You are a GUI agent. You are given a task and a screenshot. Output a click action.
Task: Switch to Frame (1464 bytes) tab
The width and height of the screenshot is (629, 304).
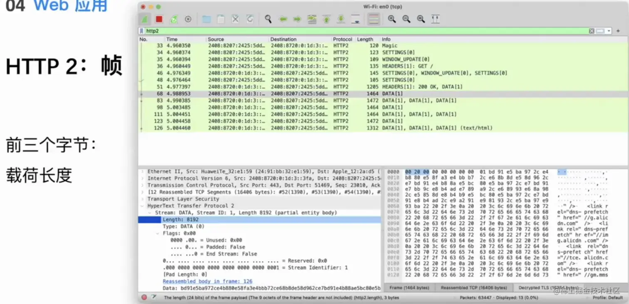coord(409,287)
